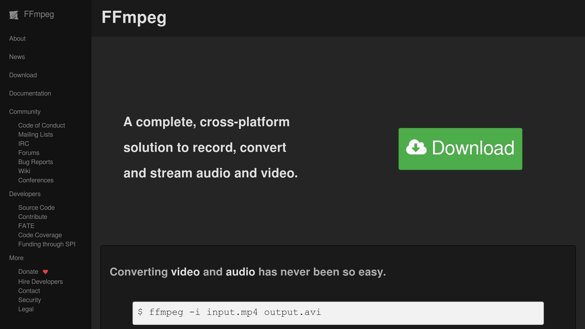Open the FATE testing page
This screenshot has width=585, height=329.
point(26,226)
